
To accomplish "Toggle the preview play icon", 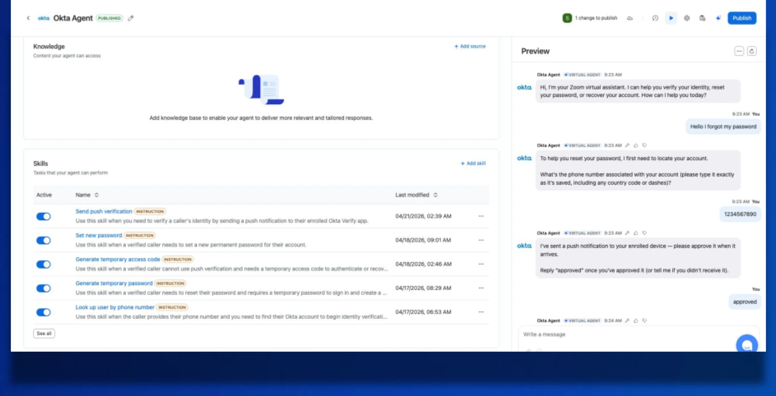I will pyautogui.click(x=671, y=18).
